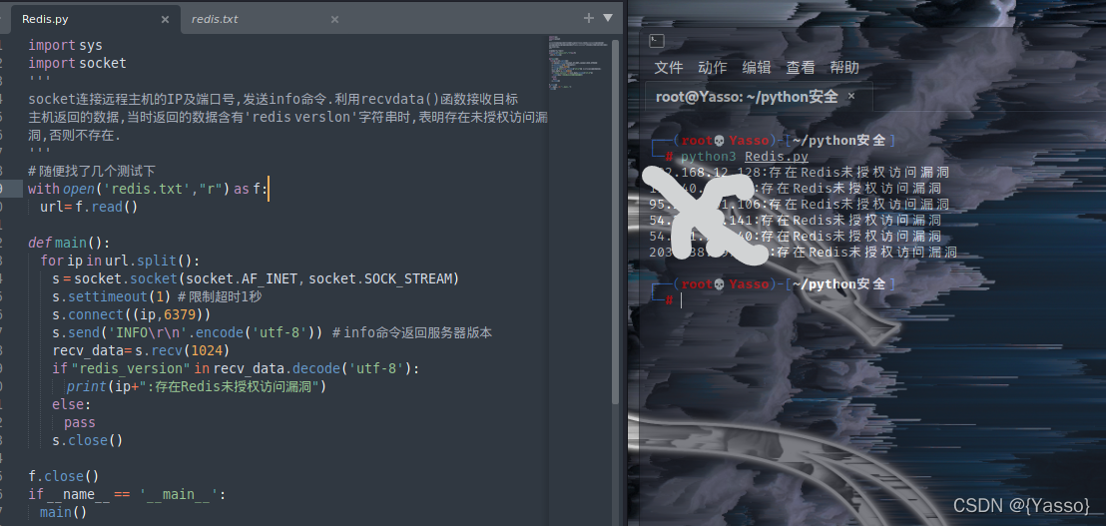This screenshot has height=526, width=1106.
Task: Click the print(ip+...) statement line
Action: click(196, 386)
